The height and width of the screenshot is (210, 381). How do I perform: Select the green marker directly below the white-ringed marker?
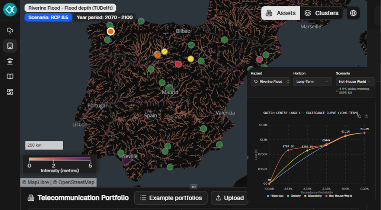pyautogui.click(x=107, y=39)
